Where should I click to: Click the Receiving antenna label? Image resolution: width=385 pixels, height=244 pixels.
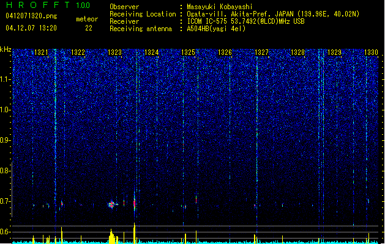[x=141, y=29]
